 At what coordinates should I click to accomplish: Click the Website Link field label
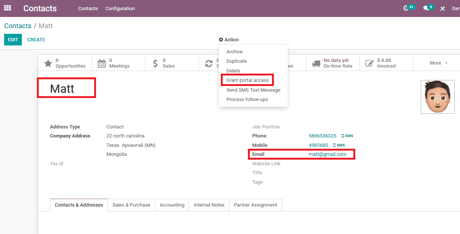266,164
